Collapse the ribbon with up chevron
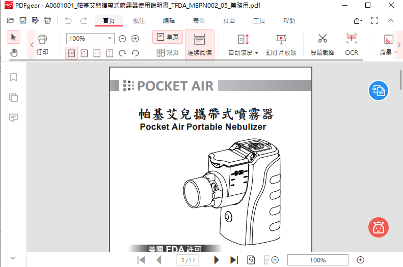 pos(391,20)
